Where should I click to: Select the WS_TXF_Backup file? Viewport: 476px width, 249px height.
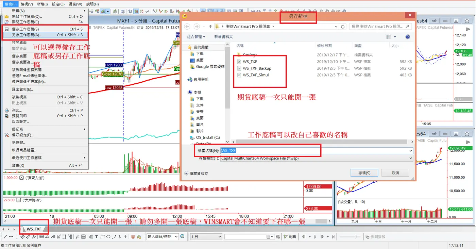[254, 68]
